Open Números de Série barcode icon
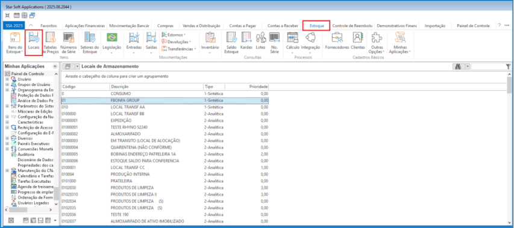Image resolution: width=514 pixels, height=228 pixels. tap(69, 43)
